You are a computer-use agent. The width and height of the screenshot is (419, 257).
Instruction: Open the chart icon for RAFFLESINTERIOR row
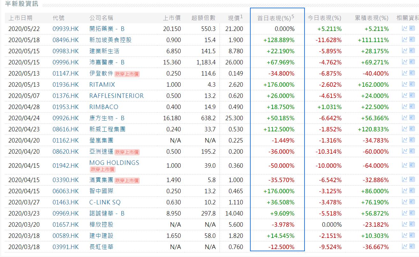pos(405,95)
